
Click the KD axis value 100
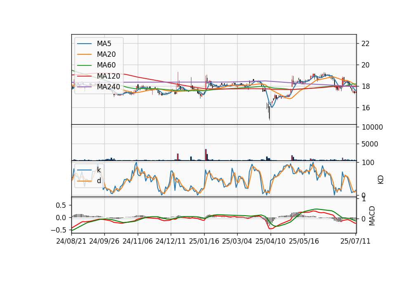point(368,163)
